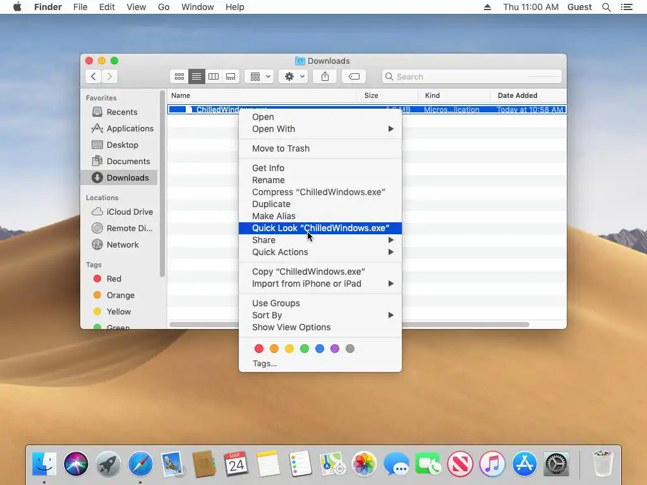Expand the Quick Actions submenu

pyautogui.click(x=320, y=252)
